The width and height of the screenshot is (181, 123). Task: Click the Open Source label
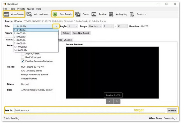click(17, 14)
